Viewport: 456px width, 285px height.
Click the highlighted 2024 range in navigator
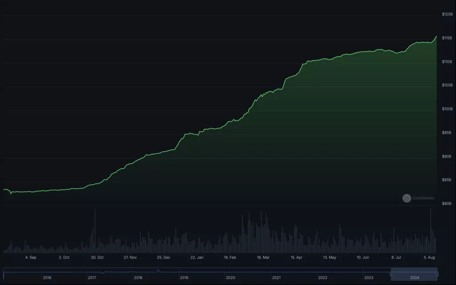pyautogui.click(x=414, y=274)
